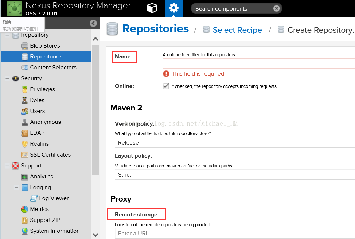The width and height of the screenshot is (355, 239).
Task: Click the Support ZIP archive icon
Action: 24,220
